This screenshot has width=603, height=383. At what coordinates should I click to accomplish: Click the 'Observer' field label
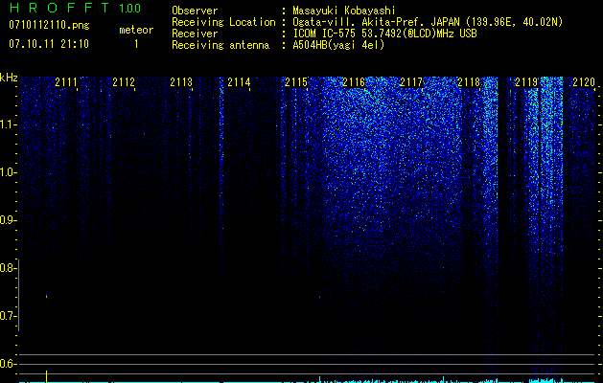(195, 11)
